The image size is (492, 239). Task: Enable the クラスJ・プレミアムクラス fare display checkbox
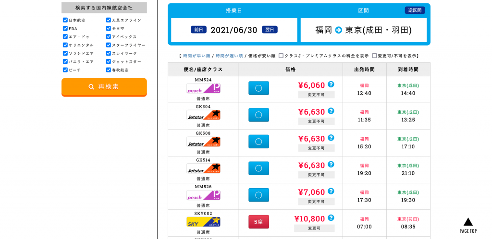pos(281,56)
